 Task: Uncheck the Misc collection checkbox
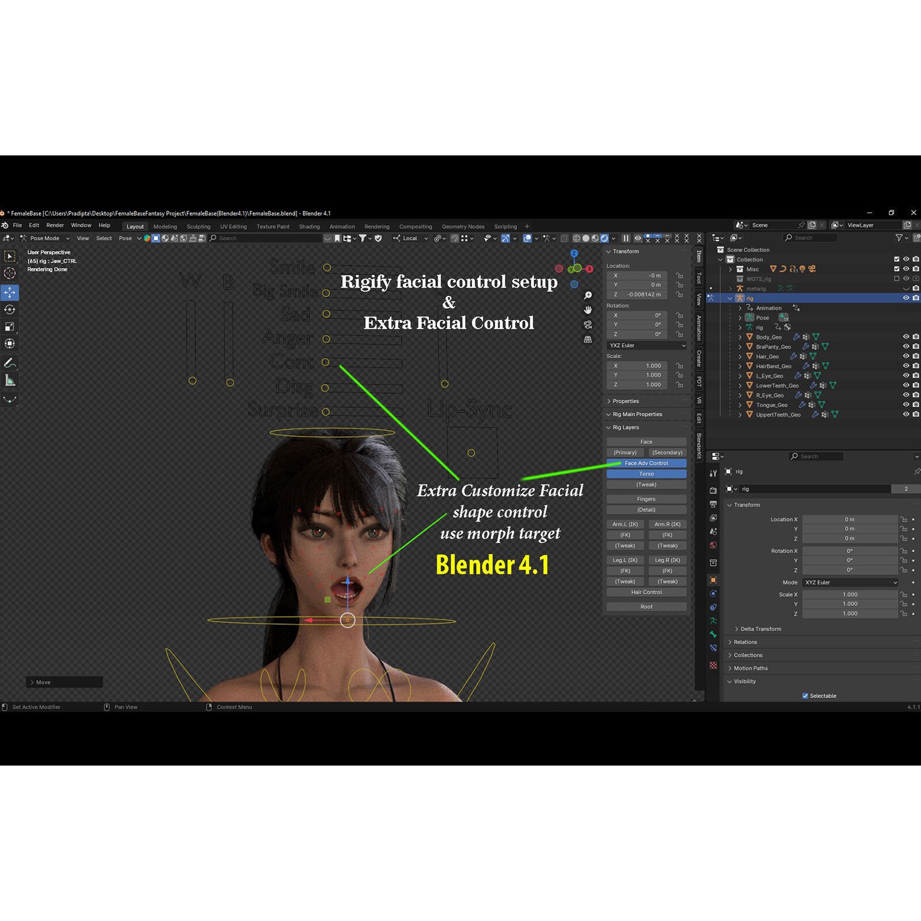pos(896,269)
